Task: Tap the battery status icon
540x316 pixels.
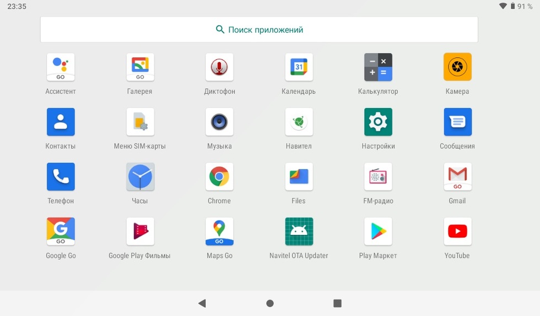Action: pyautogui.click(x=512, y=6)
